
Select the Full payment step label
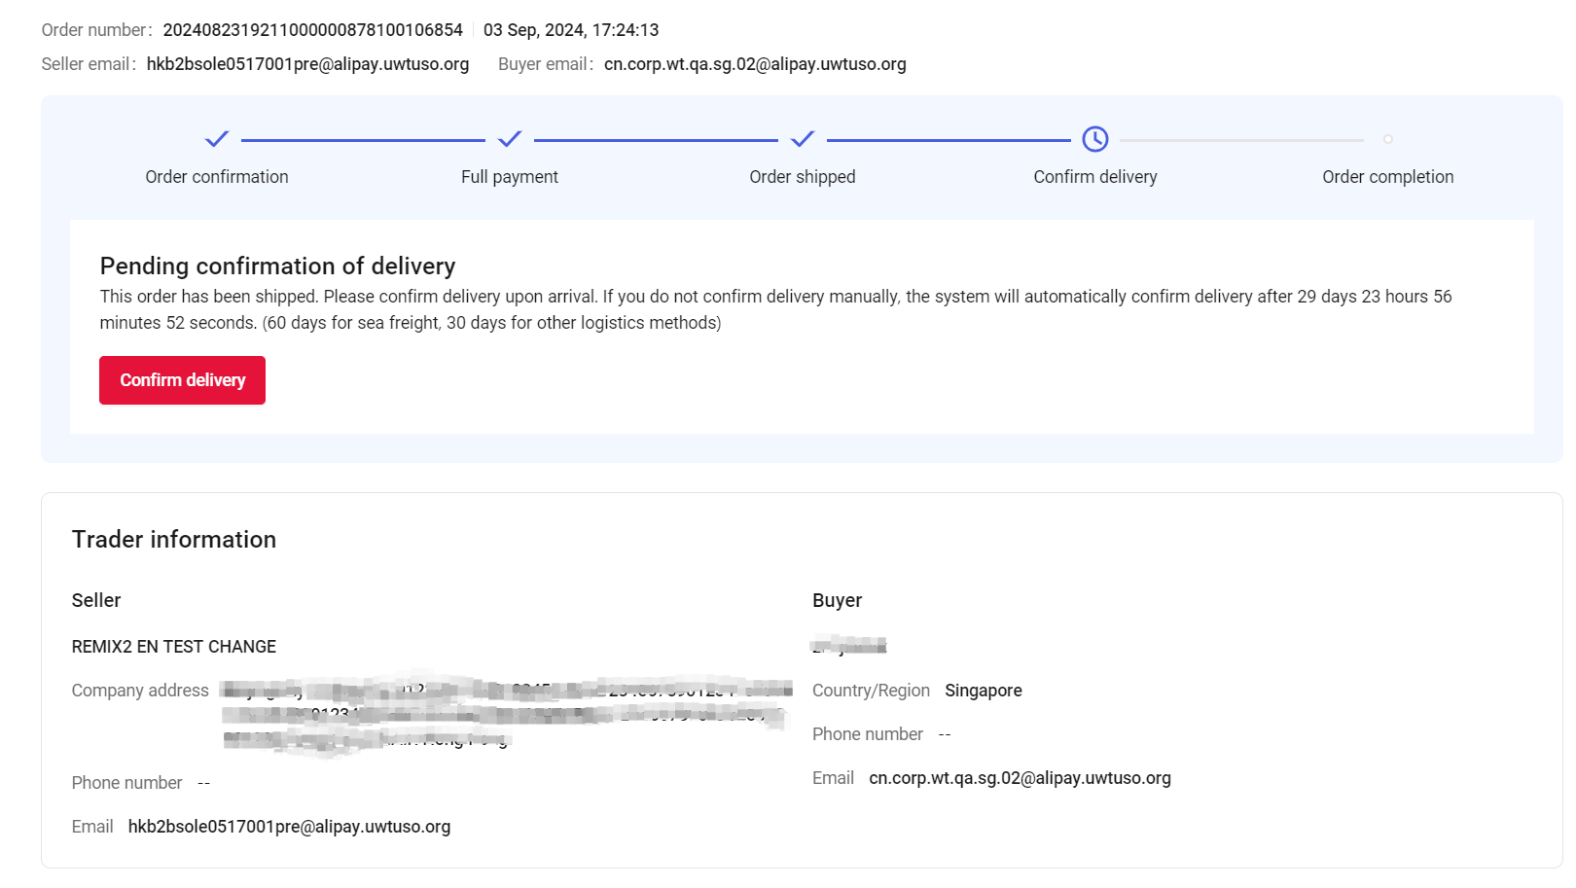(510, 177)
